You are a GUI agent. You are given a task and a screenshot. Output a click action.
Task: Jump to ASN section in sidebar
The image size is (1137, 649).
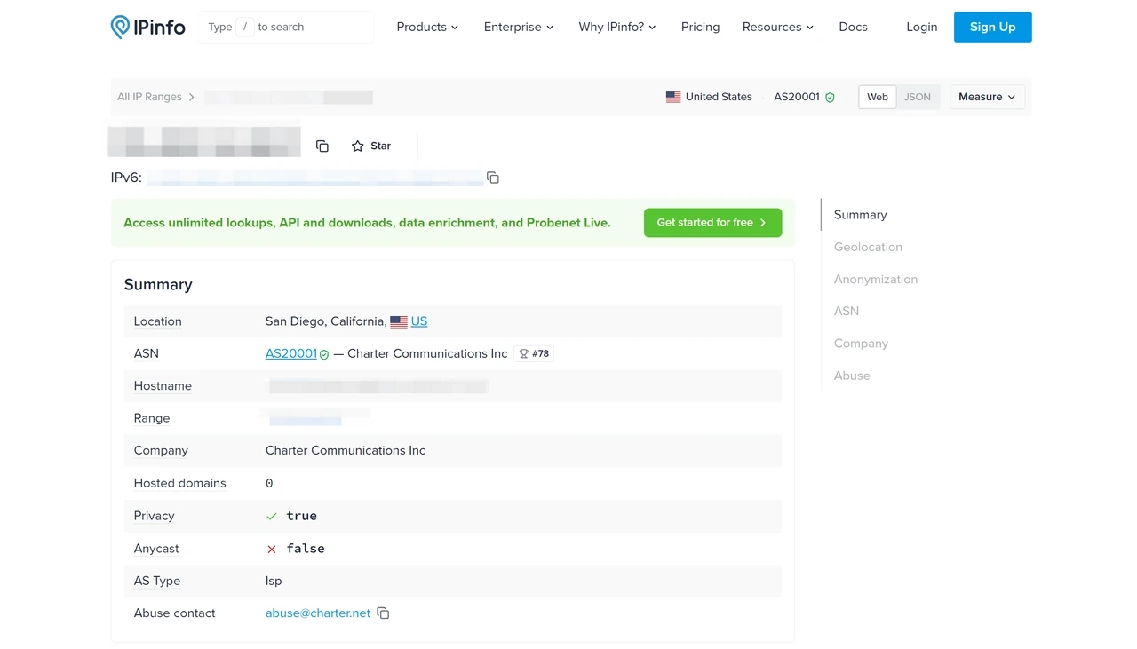click(847, 311)
